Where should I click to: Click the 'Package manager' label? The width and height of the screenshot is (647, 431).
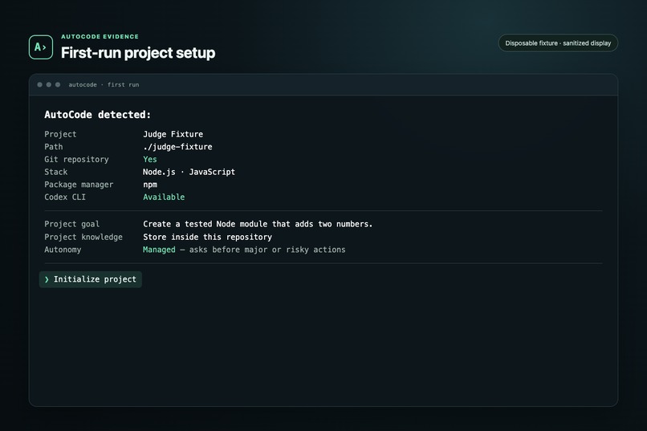click(x=79, y=185)
